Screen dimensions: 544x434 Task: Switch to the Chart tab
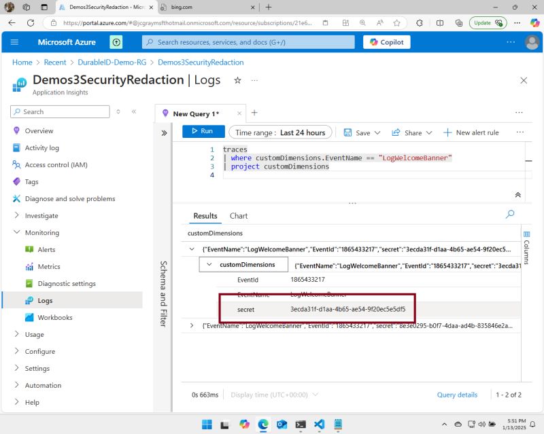point(239,216)
